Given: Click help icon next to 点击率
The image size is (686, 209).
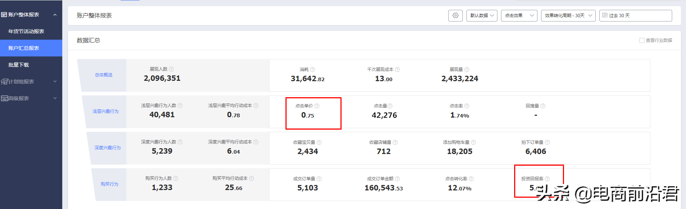Looking at the screenshot, I should (467, 106).
